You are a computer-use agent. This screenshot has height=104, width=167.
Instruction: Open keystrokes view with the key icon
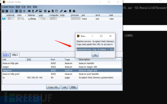(37, 11)
